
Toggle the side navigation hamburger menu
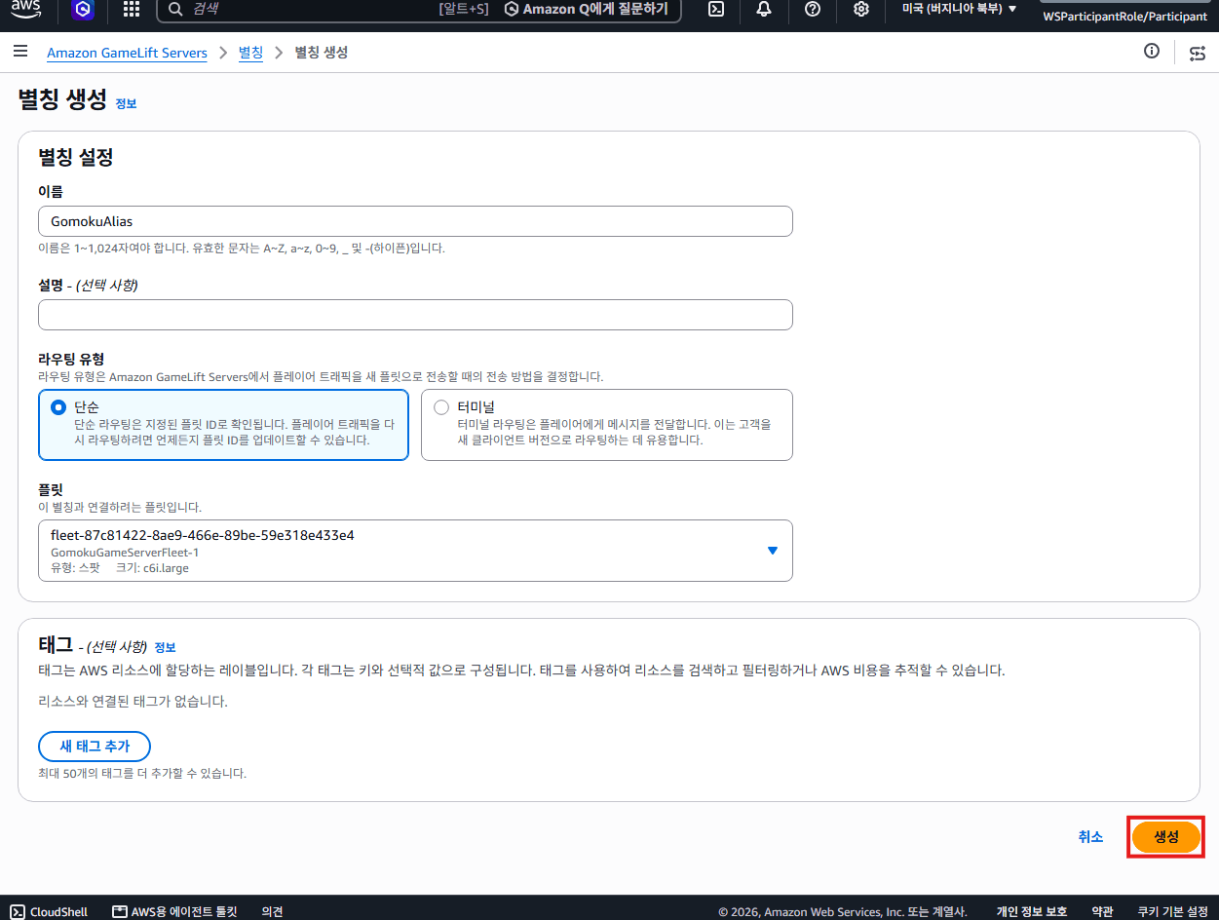[x=20, y=52]
